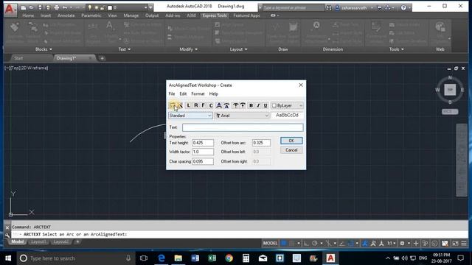Viewport: 472px width, 265px height.
Task: Confirm with the OK button
Action: [291, 141]
